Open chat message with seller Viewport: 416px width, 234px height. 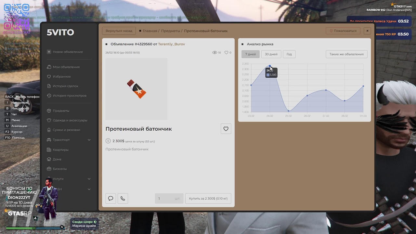point(110,198)
